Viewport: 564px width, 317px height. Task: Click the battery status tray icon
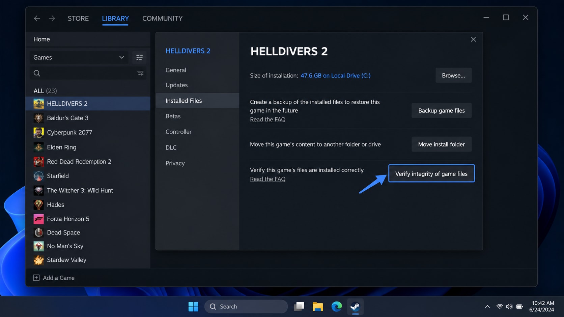click(x=519, y=307)
